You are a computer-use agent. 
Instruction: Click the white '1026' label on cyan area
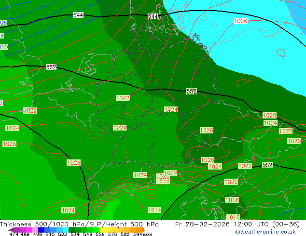point(240,21)
